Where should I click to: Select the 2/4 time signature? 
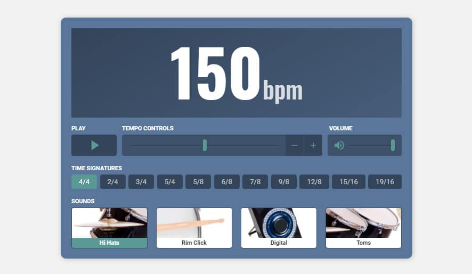tap(112, 181)
